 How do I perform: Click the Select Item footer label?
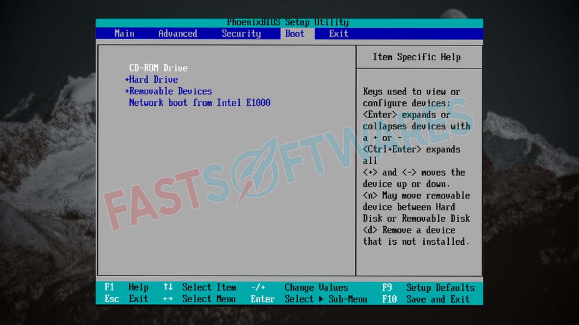(209, 287)
